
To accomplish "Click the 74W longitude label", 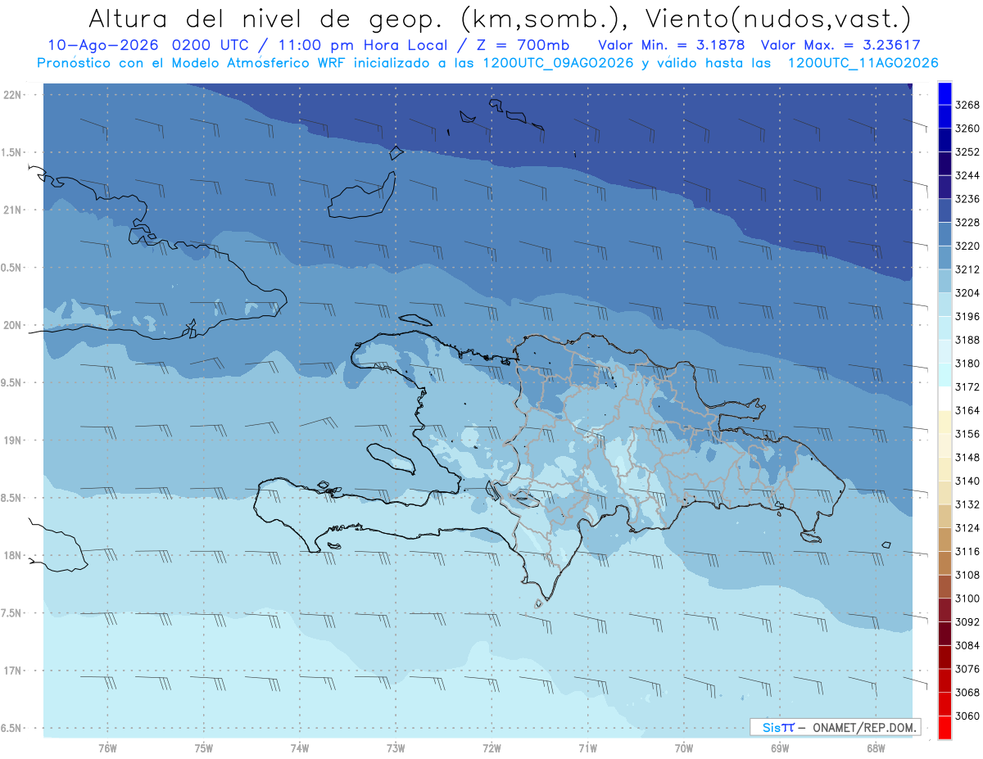I will coord(300,748).
